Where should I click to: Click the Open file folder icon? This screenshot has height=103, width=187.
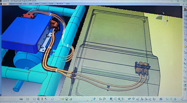tap(63, 99)
